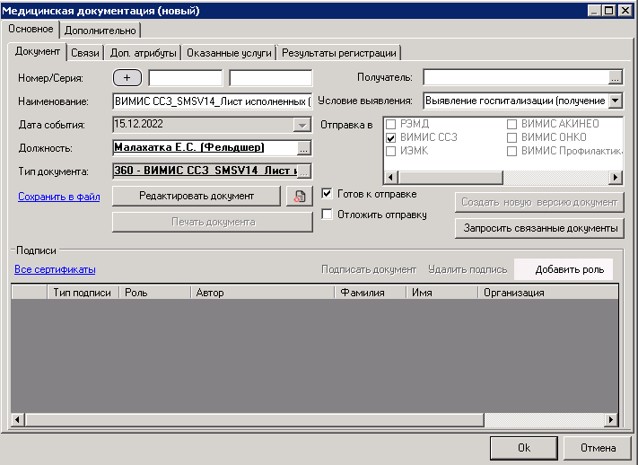Toggle the ВИМИС ССЗ checkbox
The height and width of the screenshot is (465, 638).
pyautogui.click(x=390, y=137)
